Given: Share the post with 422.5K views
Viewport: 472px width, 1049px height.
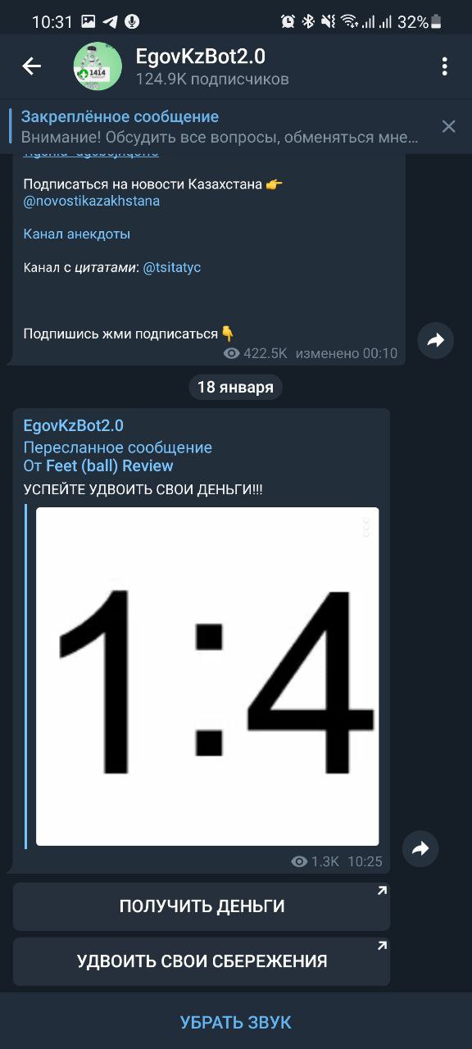Looking at the screenshot, I should 435,340.
